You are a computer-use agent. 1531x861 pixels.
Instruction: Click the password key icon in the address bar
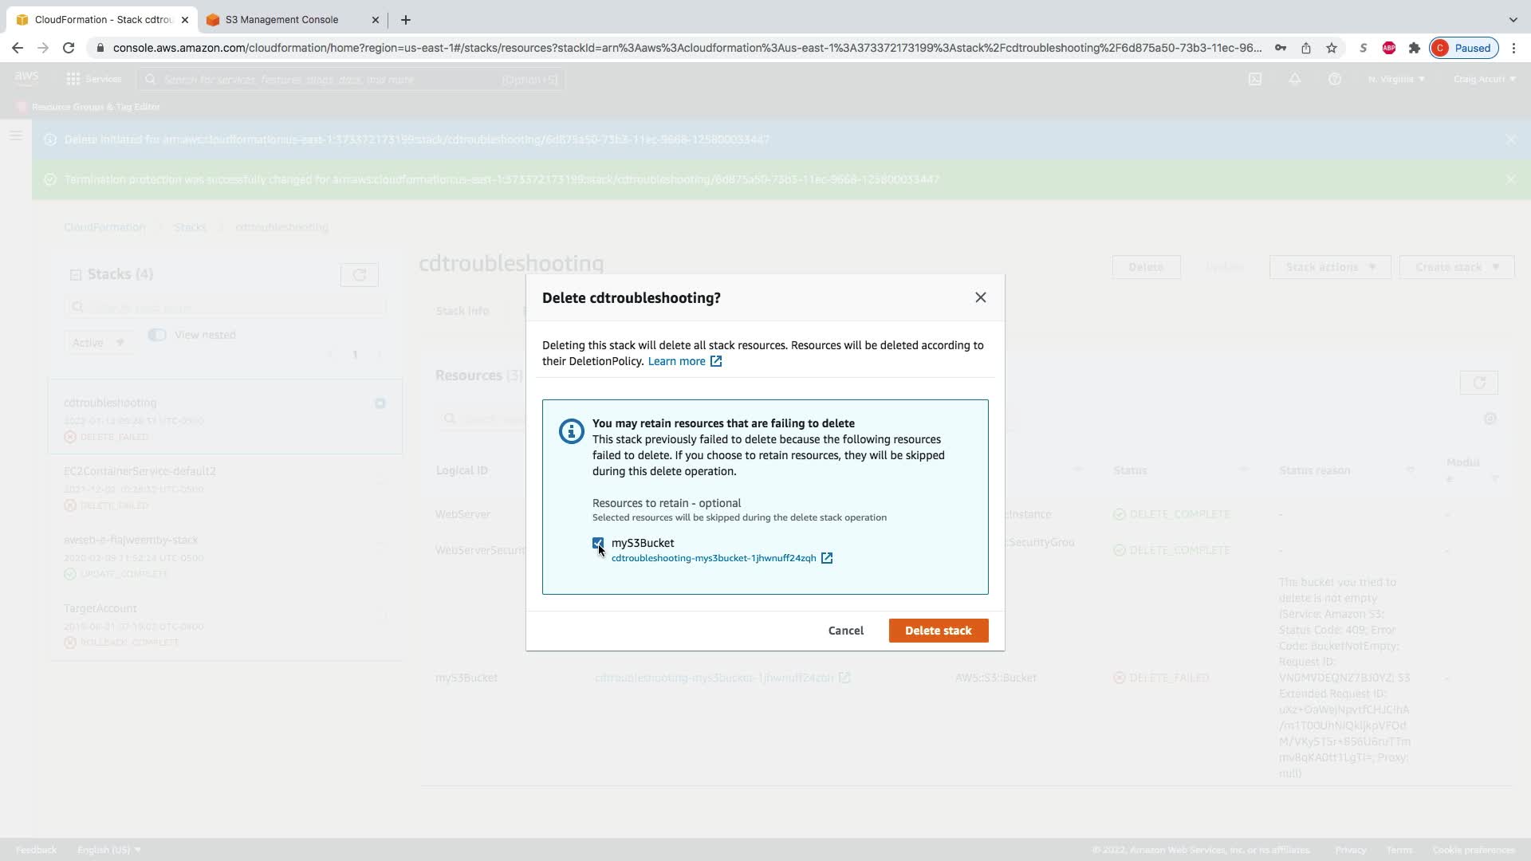1281,48
